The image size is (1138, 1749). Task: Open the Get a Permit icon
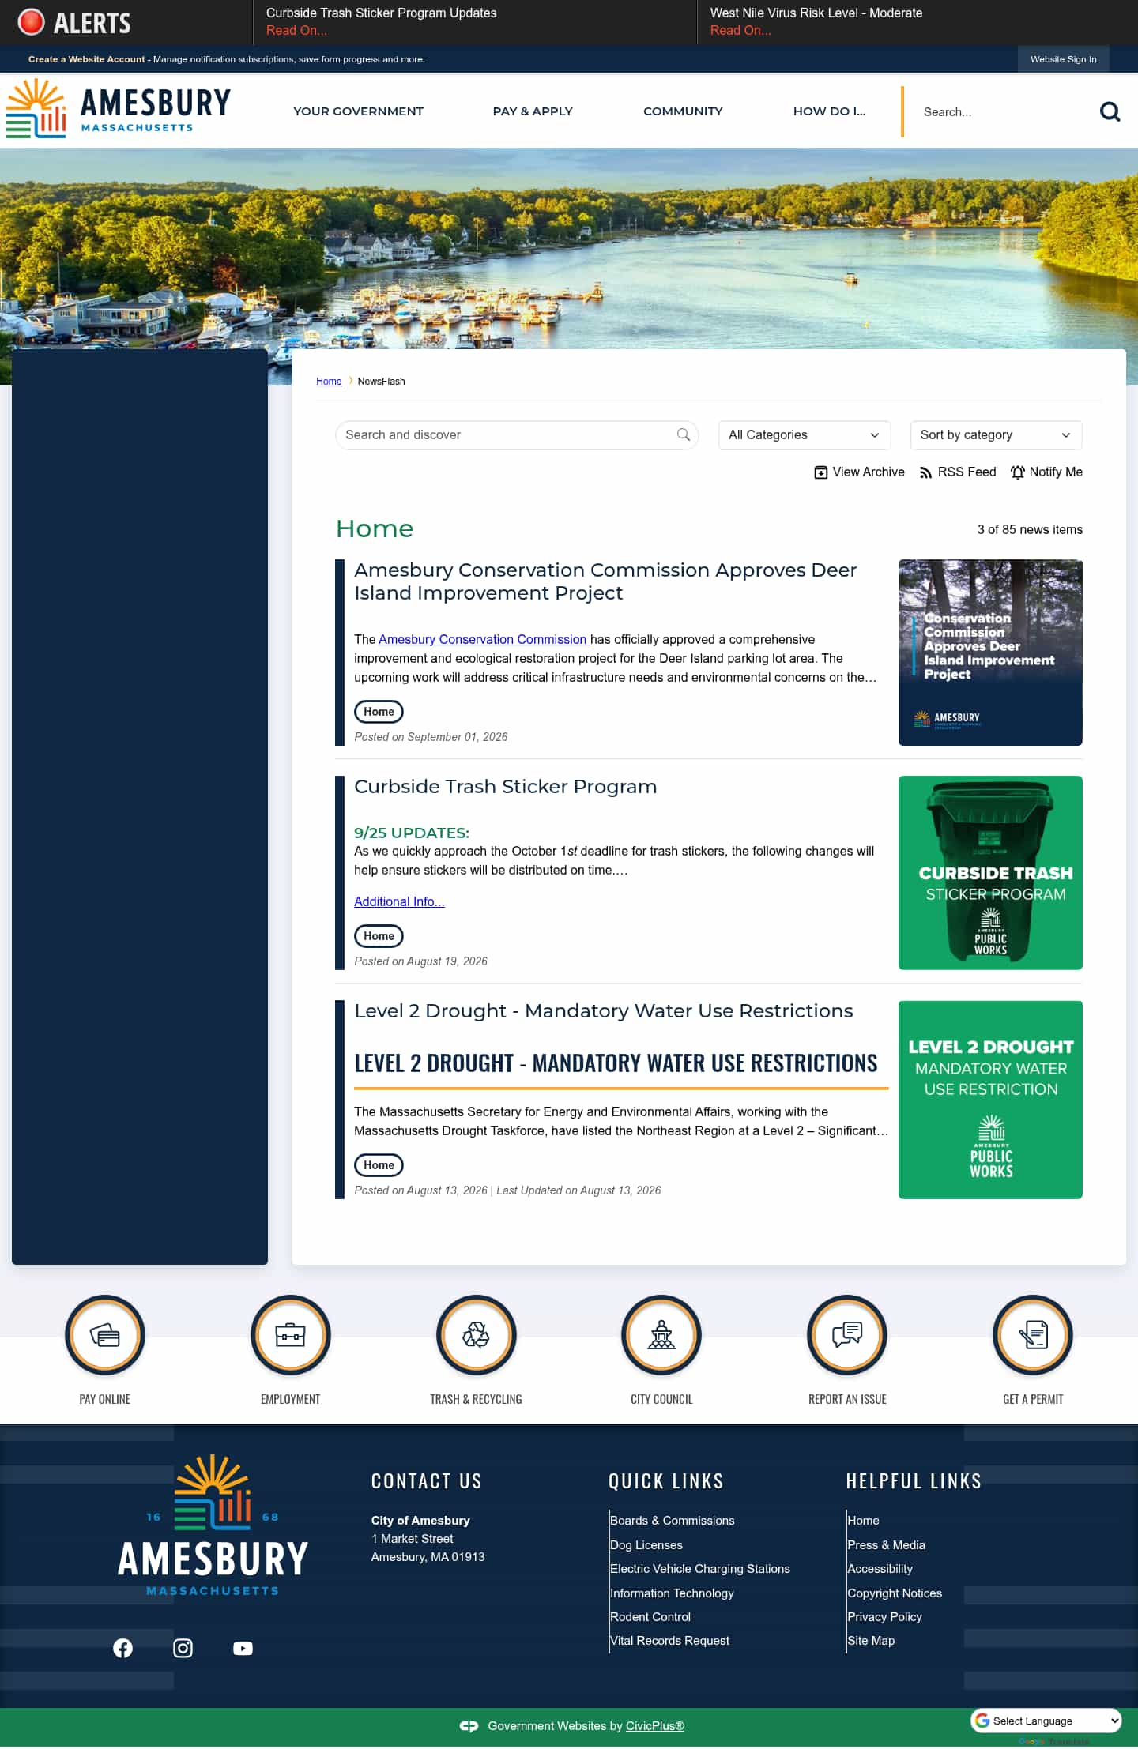pos(1033,1335)
